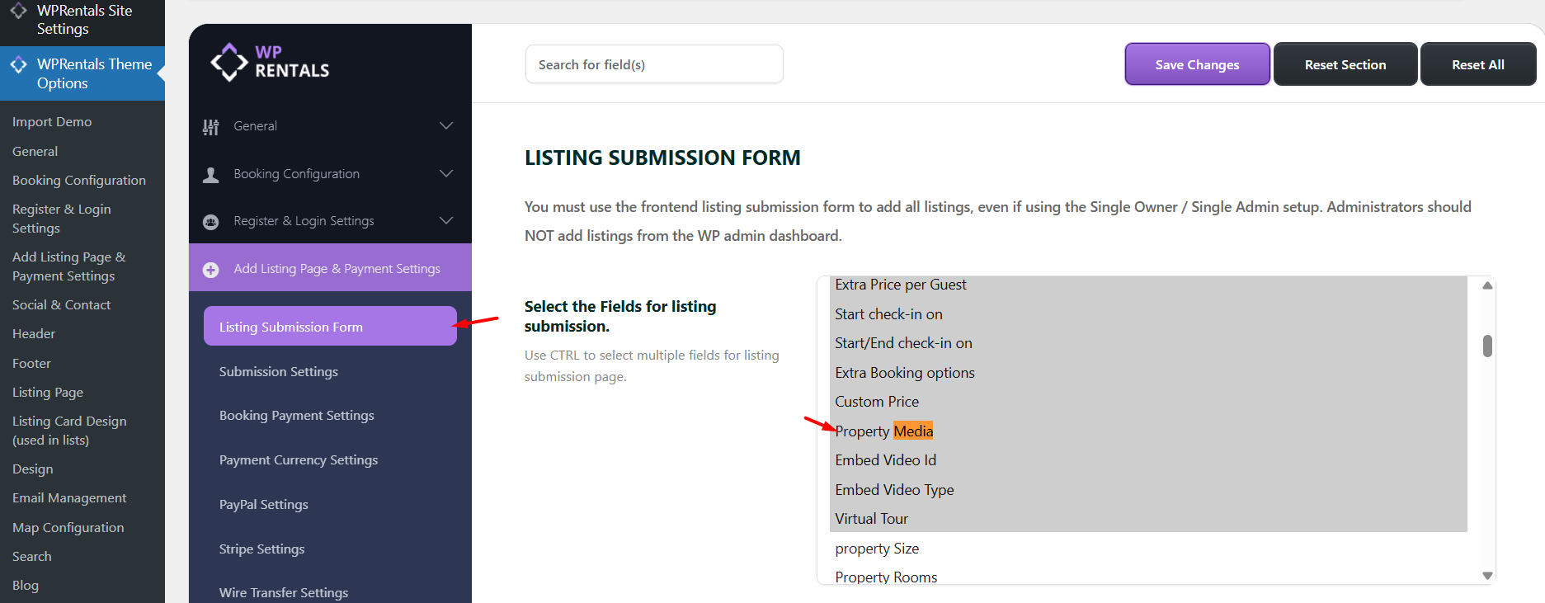This screenshot has width=1545, height=603.
Task: Click the WPRentals Site Settings diamond icon
Action: tap(18, 12)
